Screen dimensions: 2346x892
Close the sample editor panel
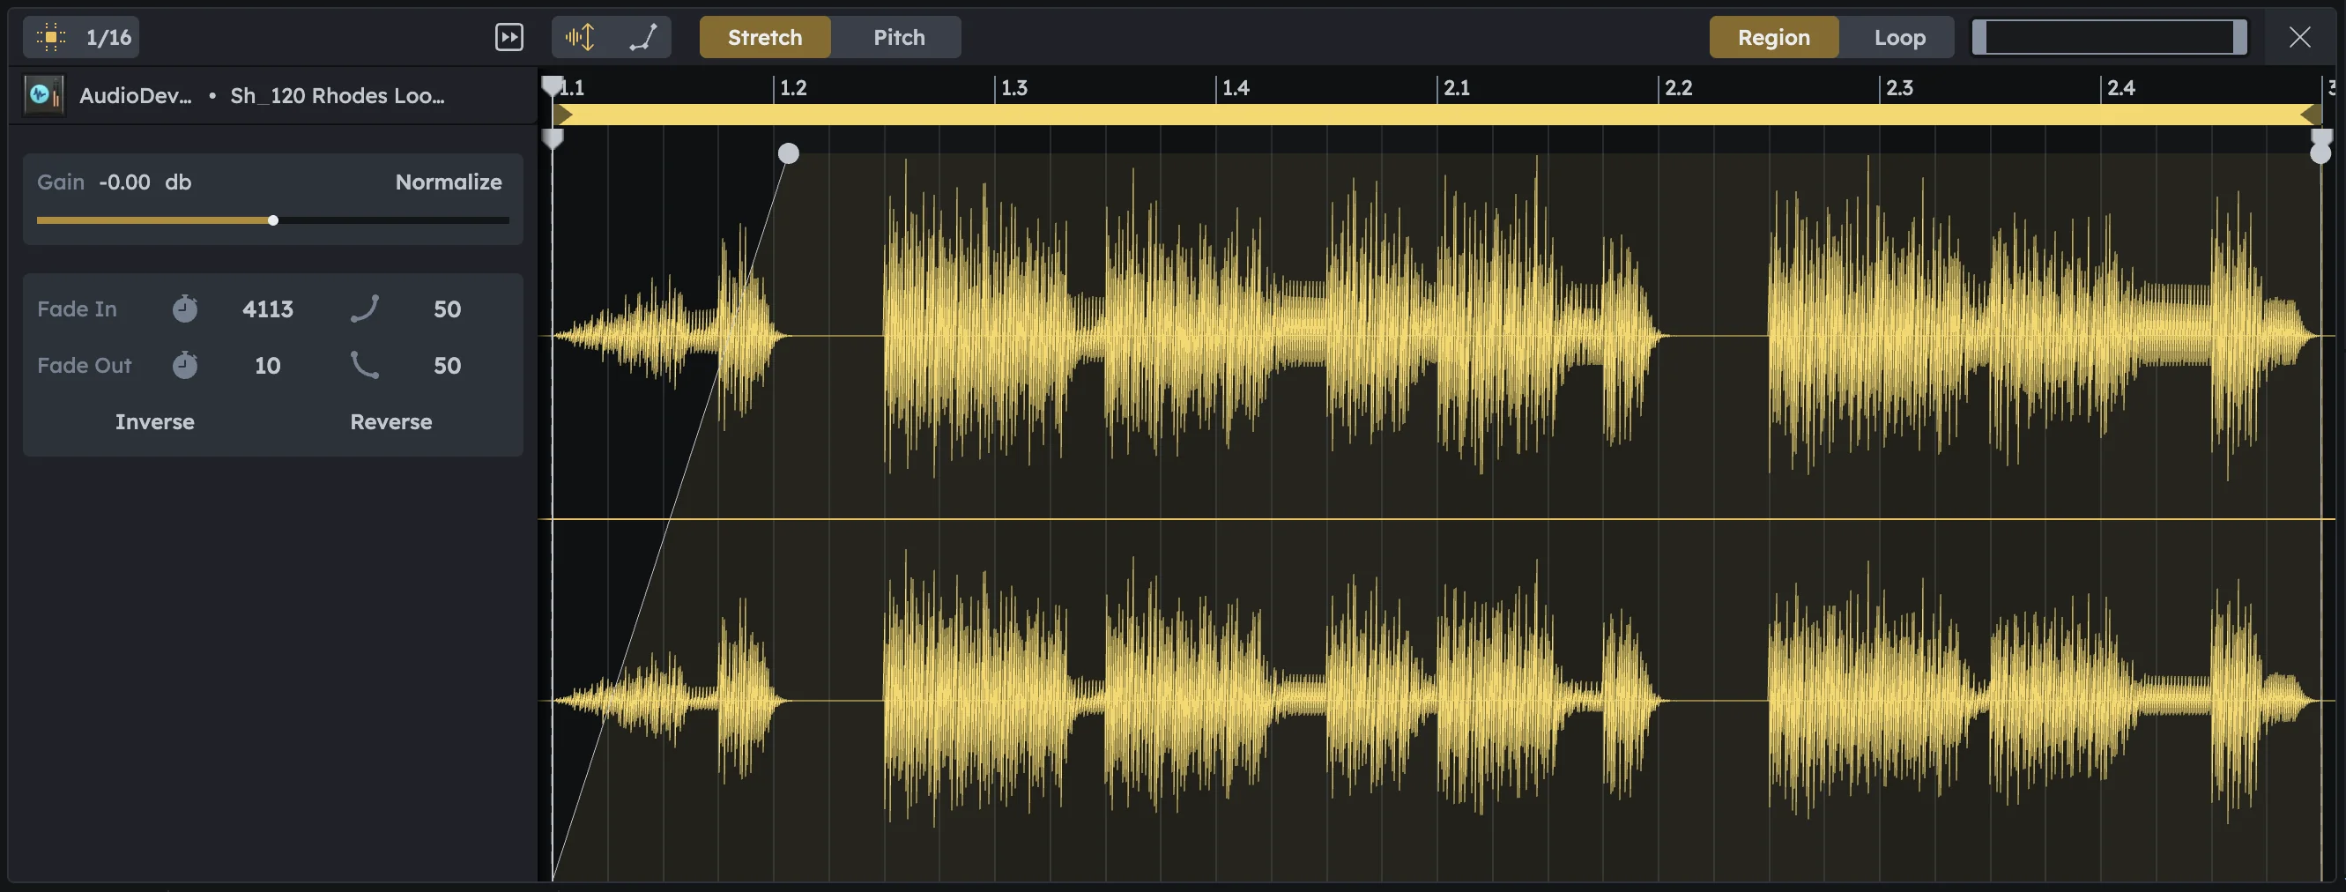coord(2301,37)
